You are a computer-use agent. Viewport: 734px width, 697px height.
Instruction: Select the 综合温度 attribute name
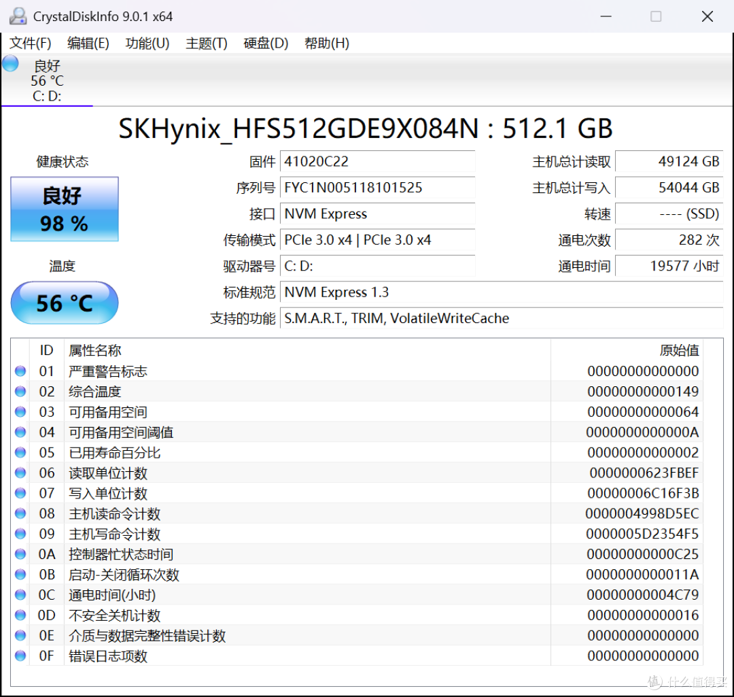coord(95,392)
